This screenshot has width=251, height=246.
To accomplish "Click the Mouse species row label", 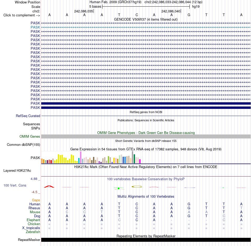I will click(35, 212).
